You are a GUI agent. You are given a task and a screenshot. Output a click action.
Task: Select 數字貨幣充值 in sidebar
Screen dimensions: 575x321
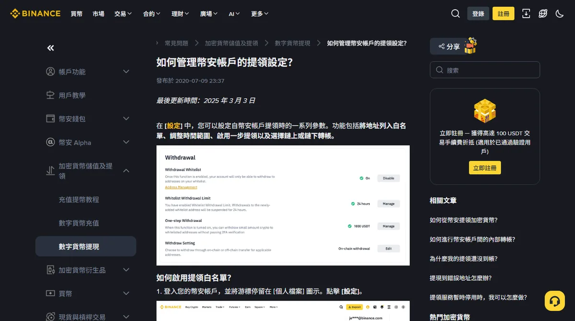coord(79,223)
